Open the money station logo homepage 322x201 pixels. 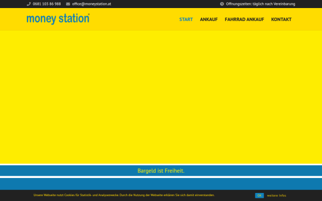click(x=58, y=19)
